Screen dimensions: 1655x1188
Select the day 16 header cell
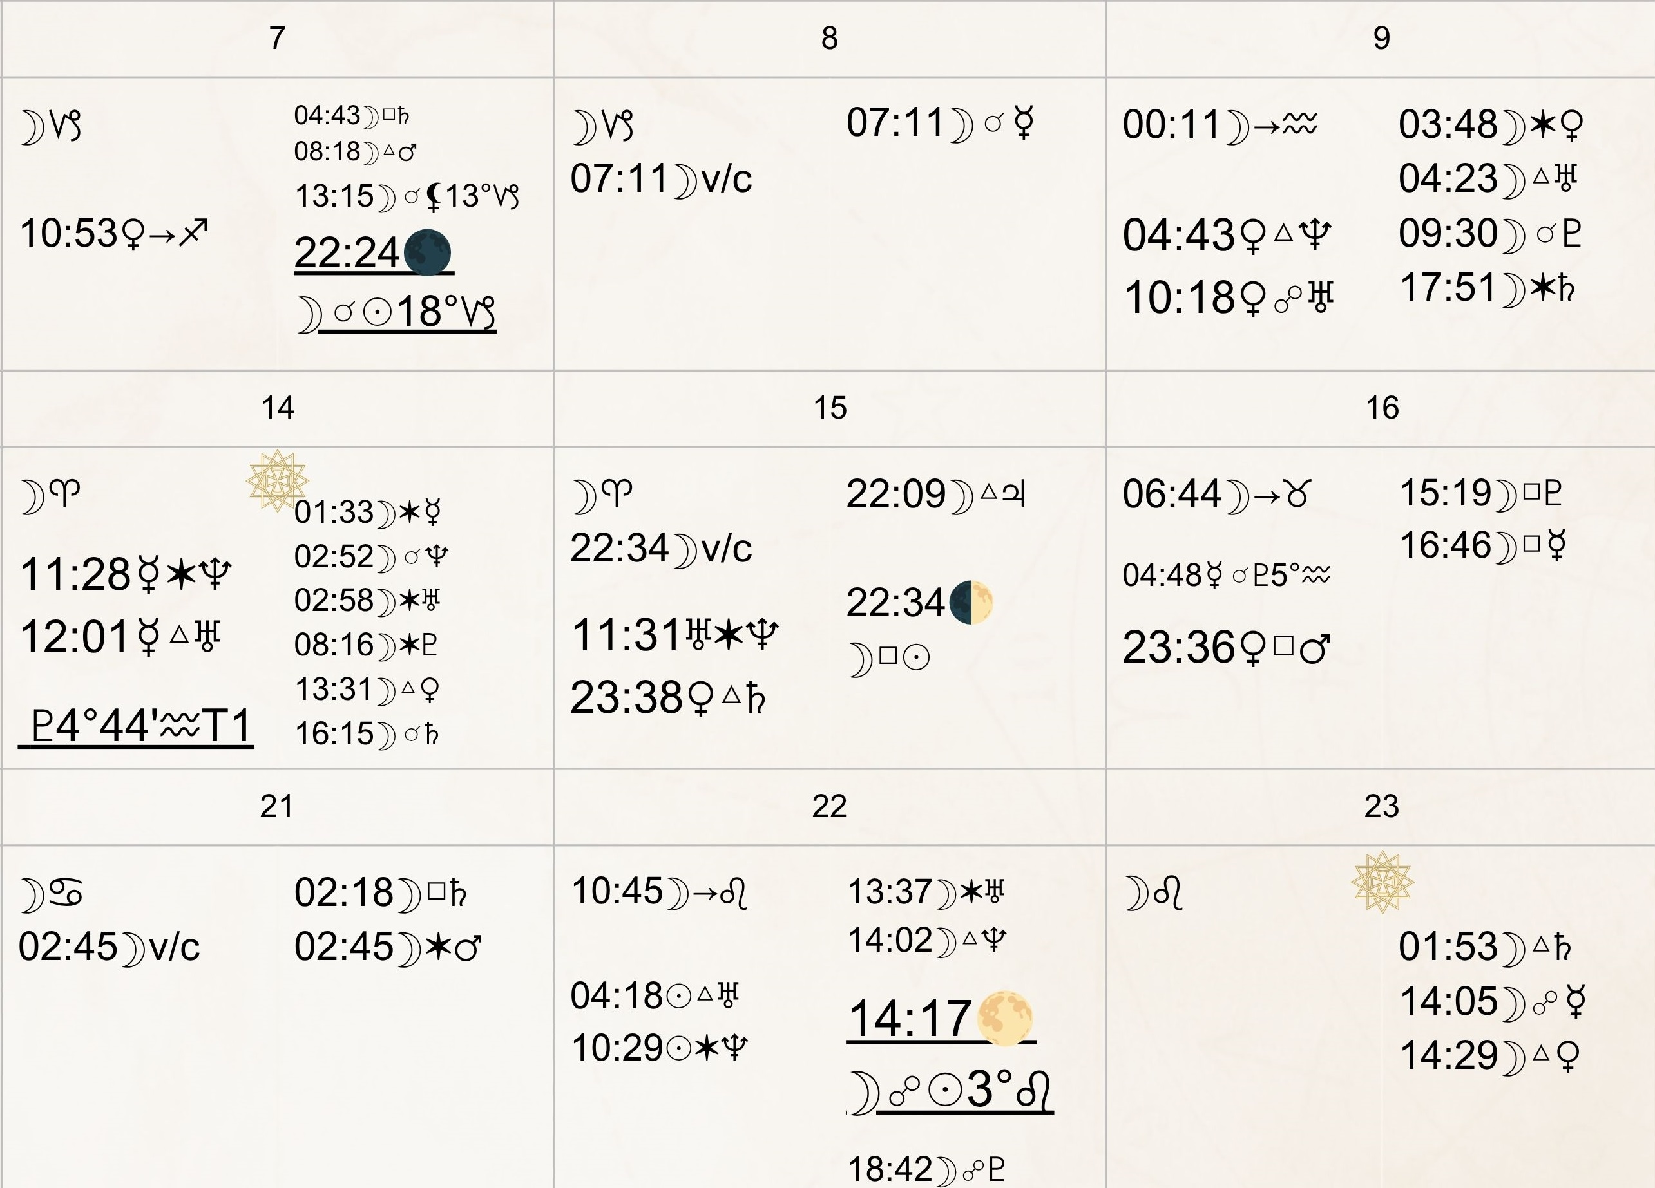1381,408
